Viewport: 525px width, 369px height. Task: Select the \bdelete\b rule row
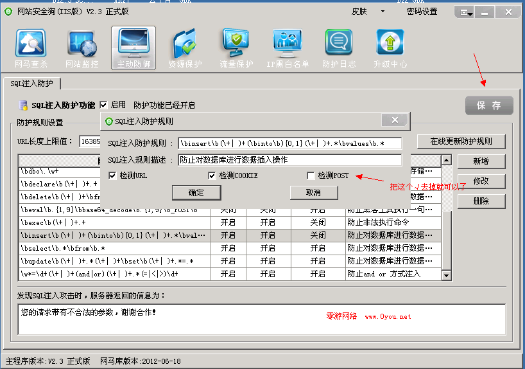(x=60, y=197)
